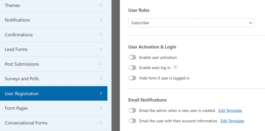
Task: Click the chevron arrow beside Form Pages
Action: point(101,108)
